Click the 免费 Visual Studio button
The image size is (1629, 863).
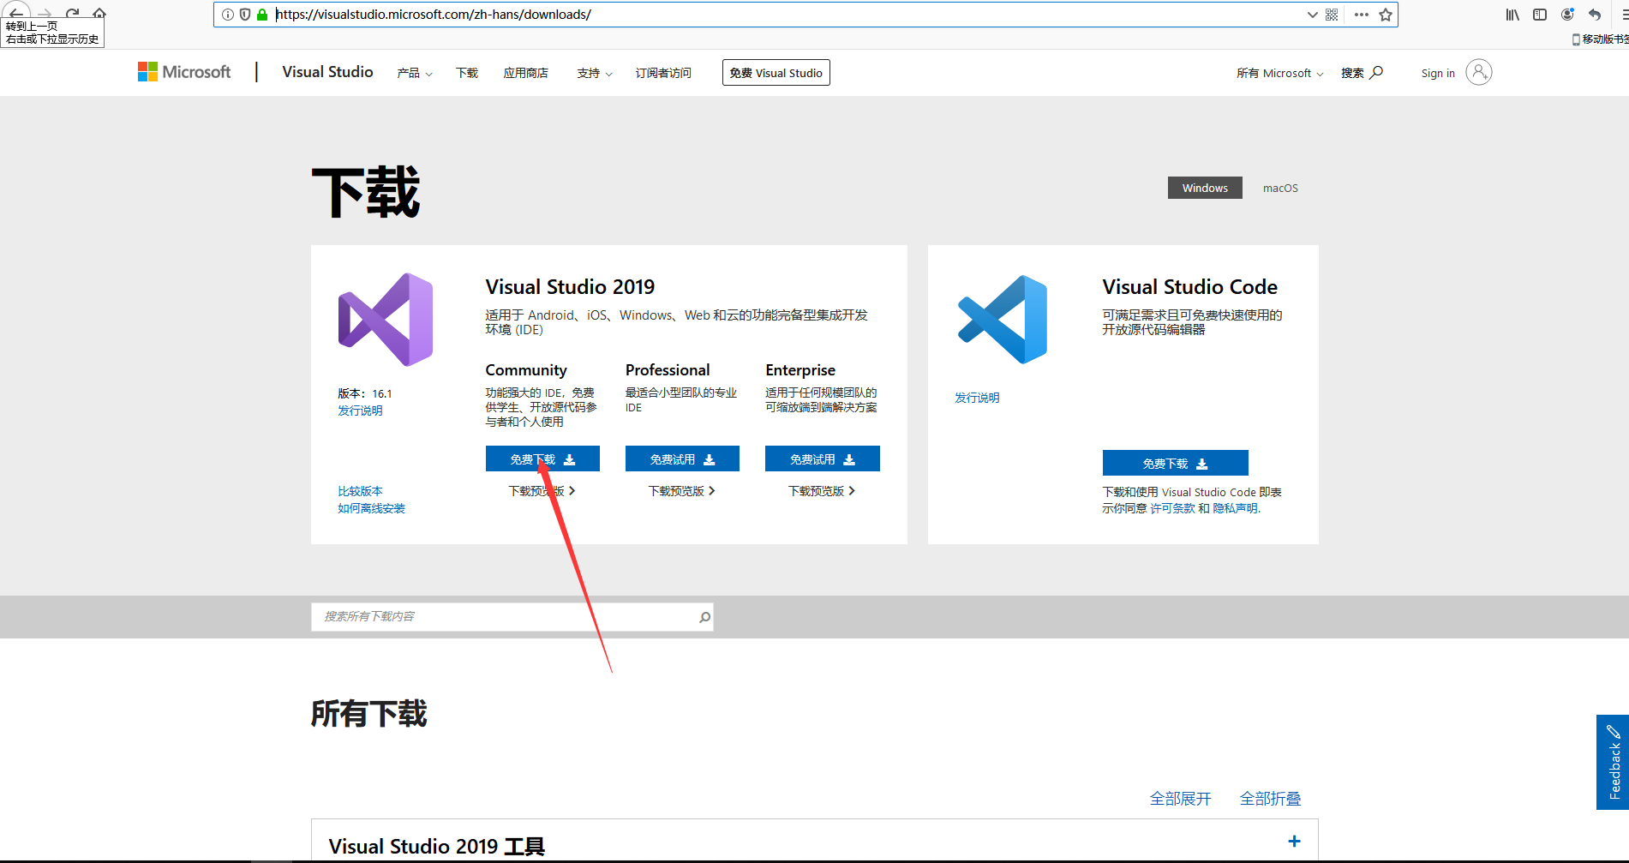(776, 73)
